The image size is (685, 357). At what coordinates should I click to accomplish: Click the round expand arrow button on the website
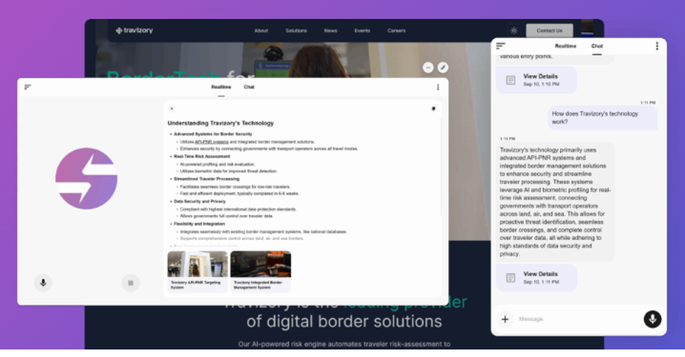[x=443, y=68]
